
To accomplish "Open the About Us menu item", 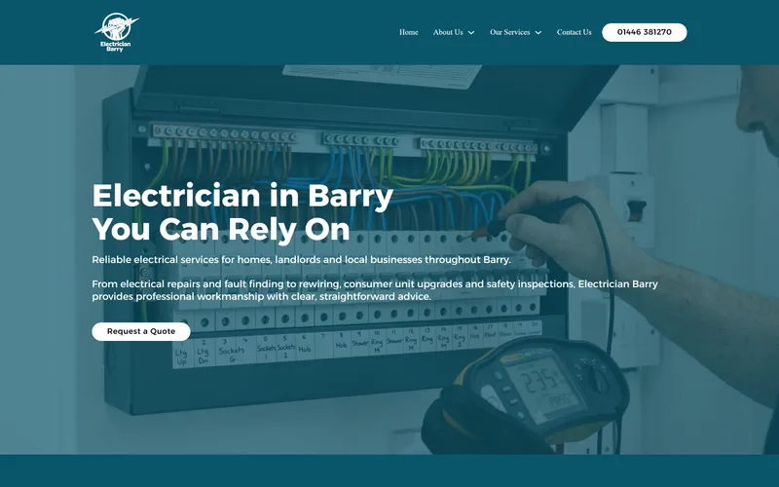I will coord(448,32).
